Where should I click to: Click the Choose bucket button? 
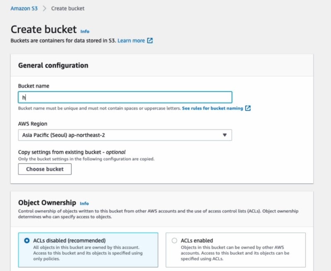[x=45, y=169]
